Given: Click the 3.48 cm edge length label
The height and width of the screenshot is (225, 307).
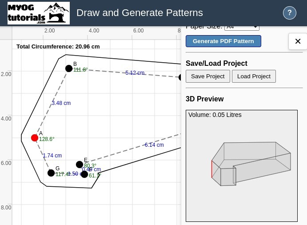Looking at the screenshot, I should click(61, 103).
